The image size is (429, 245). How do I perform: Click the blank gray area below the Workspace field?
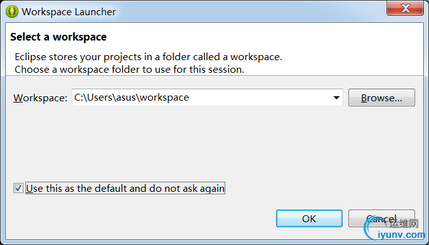pos(213,142)
